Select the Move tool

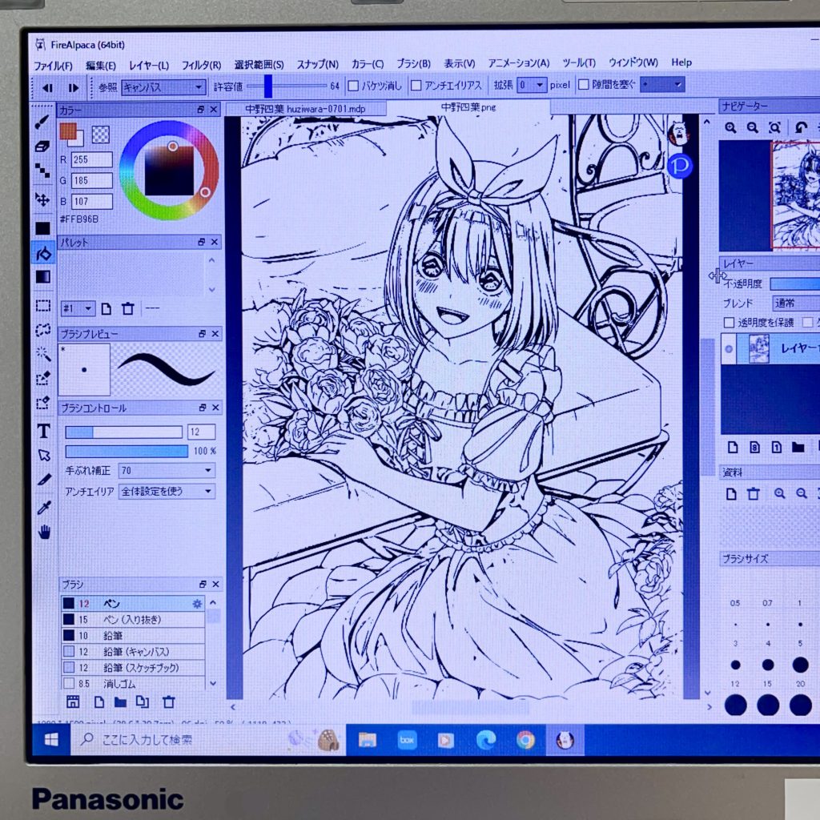tap(43, 199)
